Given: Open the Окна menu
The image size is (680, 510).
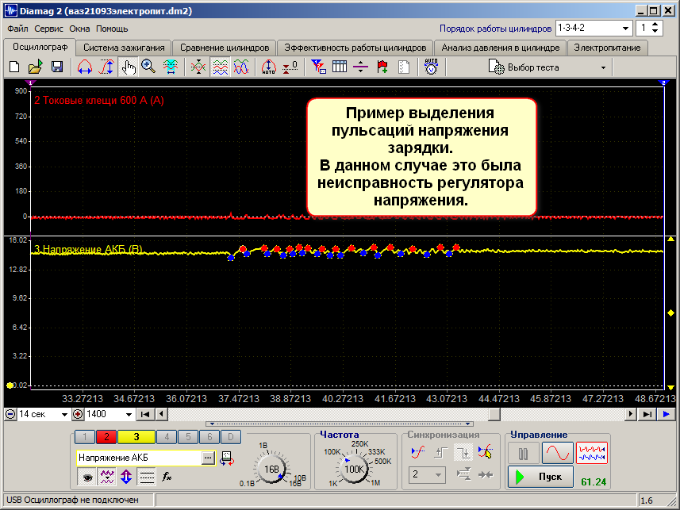Looking at the screenshot, I should pos(79,29).
